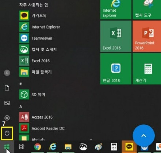The image size is (161, 153).
Task: Launch Internet Explorer from the app list
Action: pyautogui.click(x=39, y=27)
